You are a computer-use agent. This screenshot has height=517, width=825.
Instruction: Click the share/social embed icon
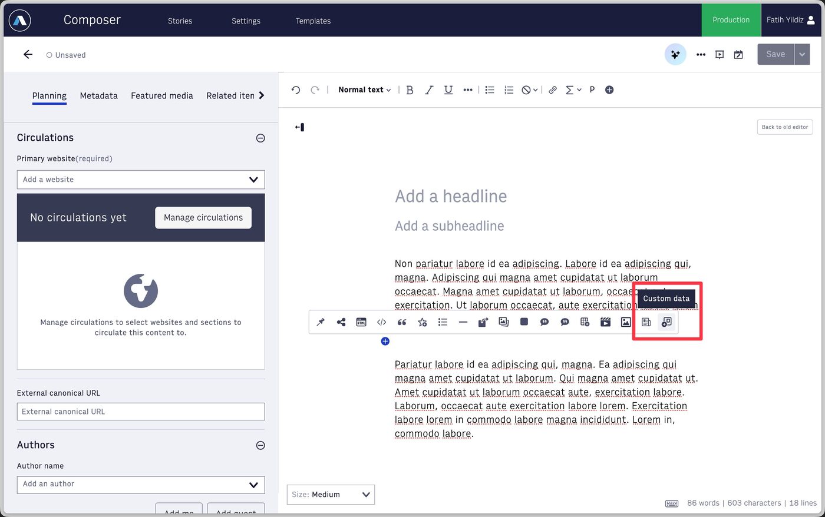(341, 322)
